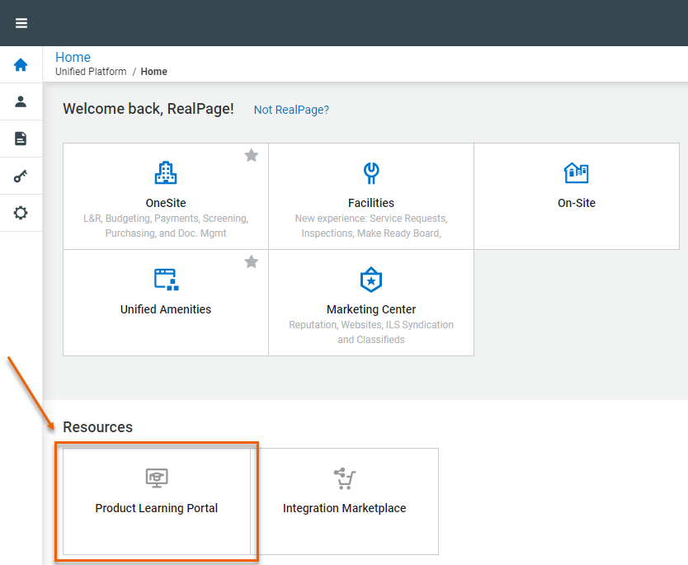The height and width of the screenshot is (565, 688).
Task: Select Unified Platform in the breadcrumb
Action: point(91,72)
